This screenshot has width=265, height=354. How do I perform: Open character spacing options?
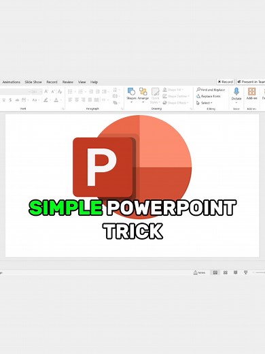[x=24, y=100]
